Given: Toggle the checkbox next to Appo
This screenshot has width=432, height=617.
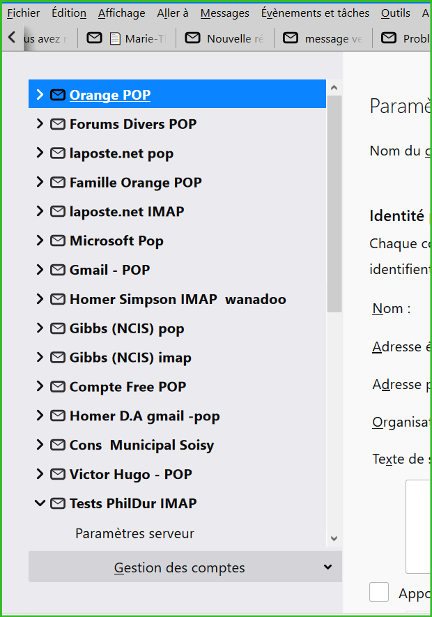Looking at the screenshot, I should click(379, 592).
